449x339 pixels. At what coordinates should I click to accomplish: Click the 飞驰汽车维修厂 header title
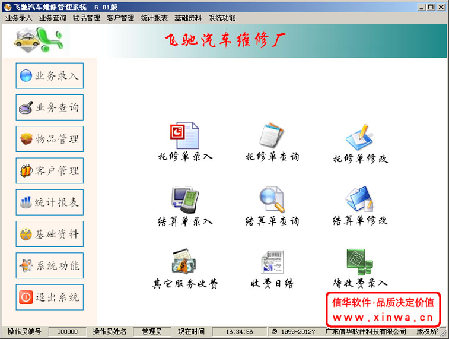(x=225, y=40)
